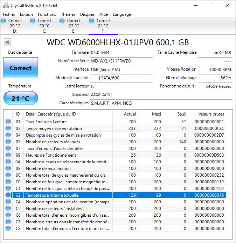Image resolution: width=236 pixels, height=243 pixels.
Task: Click the status orb for ID 09
Action: pyautogui.click(x=8, y=155)
